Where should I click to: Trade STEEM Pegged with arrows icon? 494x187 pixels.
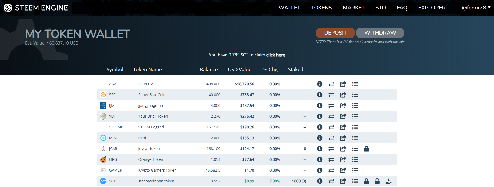click(331, 127)
